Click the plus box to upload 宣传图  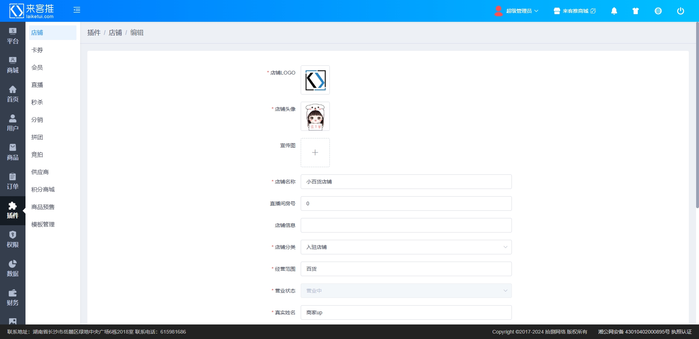point(315,153)
